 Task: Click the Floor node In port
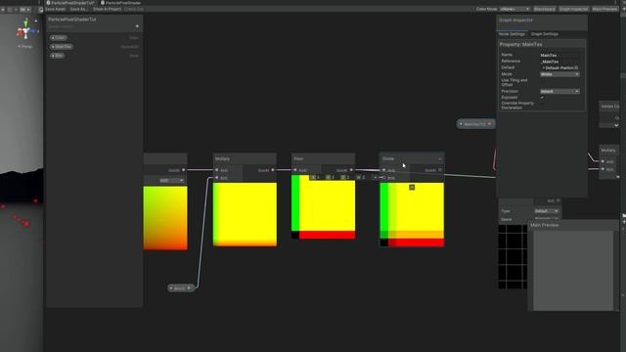coord(295,170)
